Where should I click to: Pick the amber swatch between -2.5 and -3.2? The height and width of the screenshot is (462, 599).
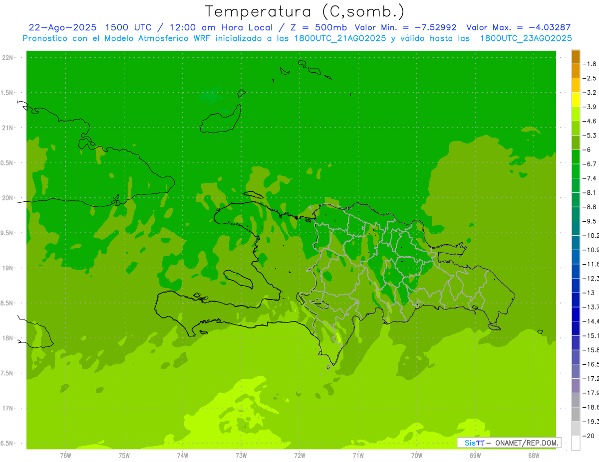click(576, 85)
